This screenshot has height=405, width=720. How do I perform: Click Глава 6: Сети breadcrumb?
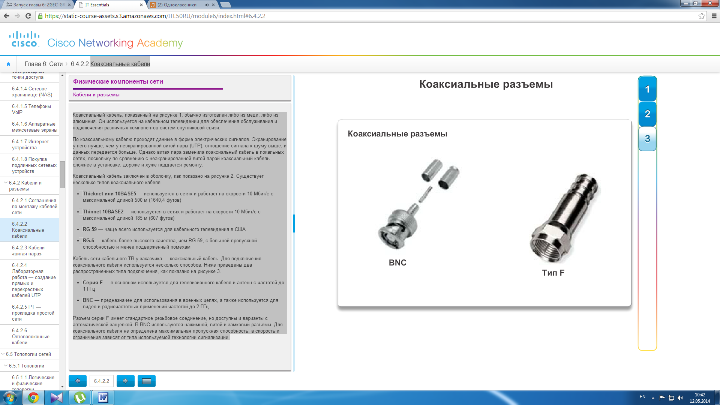(43, 64)
